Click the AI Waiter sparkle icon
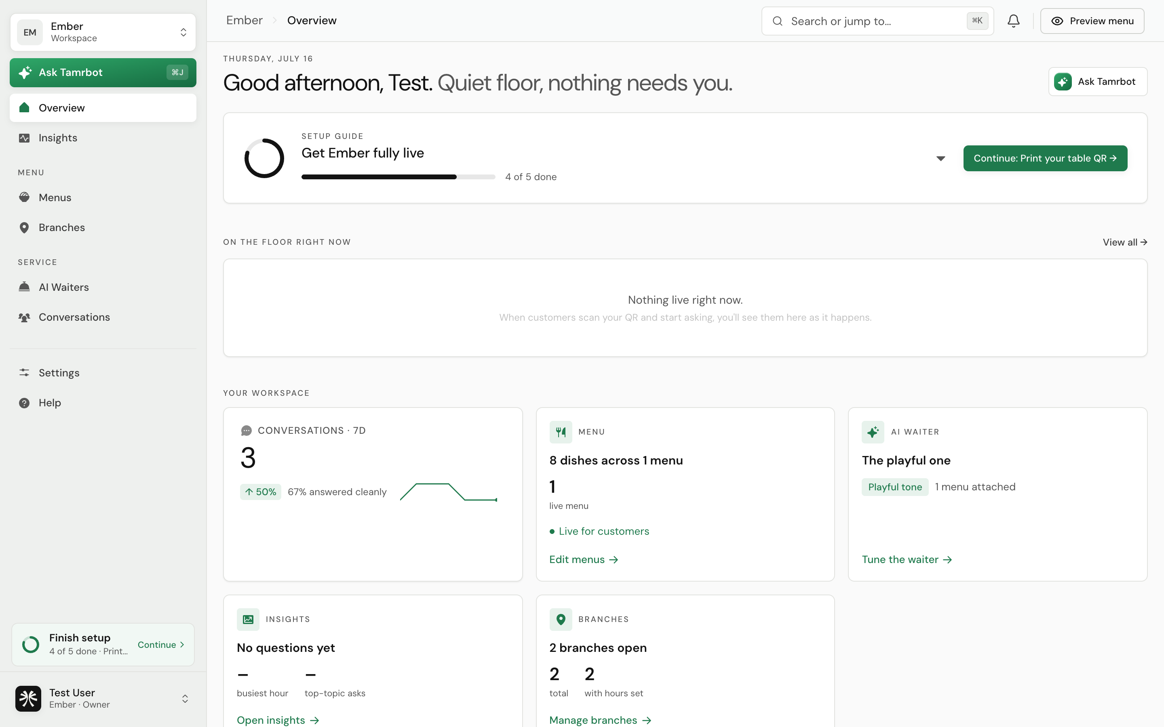The width and height of the screenshot is (1164, 727). pyautogui.click(x=873, y=432)
